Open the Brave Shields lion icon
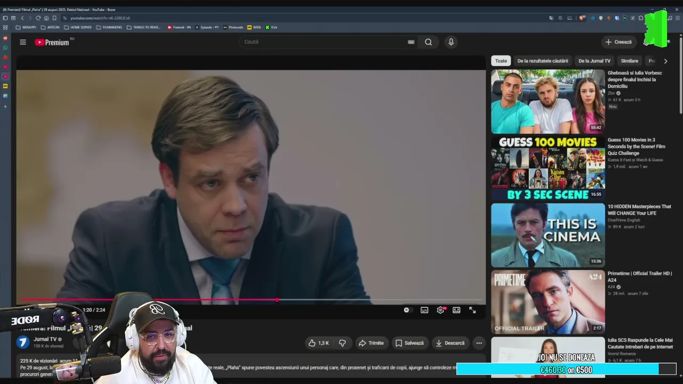This screenshot has height=384, width=683. pos(582,18)
